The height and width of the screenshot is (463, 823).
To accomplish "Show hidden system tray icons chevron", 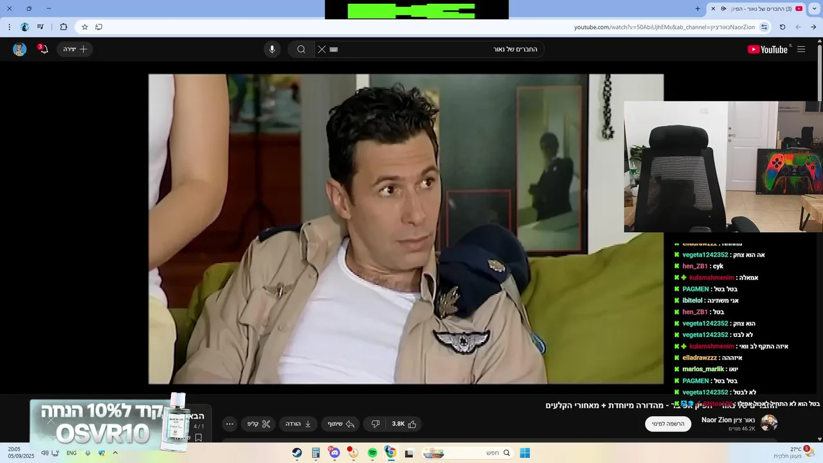I will point(115,453).
